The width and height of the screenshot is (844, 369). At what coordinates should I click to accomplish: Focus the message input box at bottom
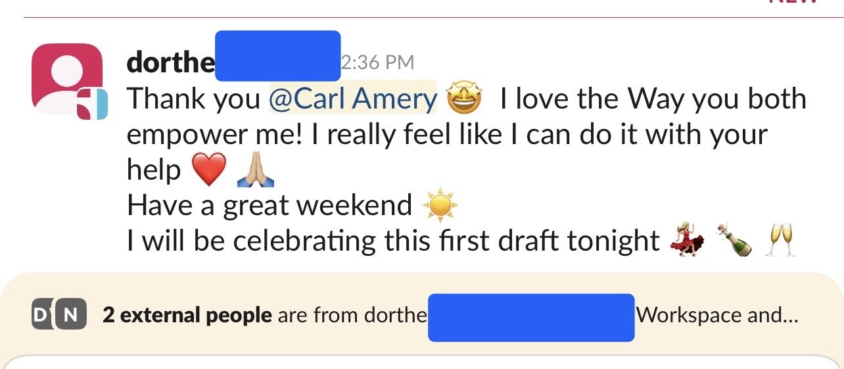coord(421,362)
